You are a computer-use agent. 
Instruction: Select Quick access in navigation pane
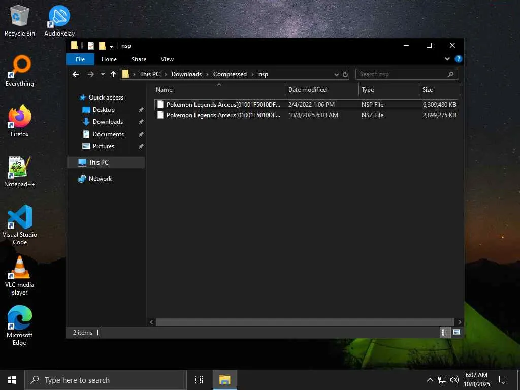(x=106, y=97)
